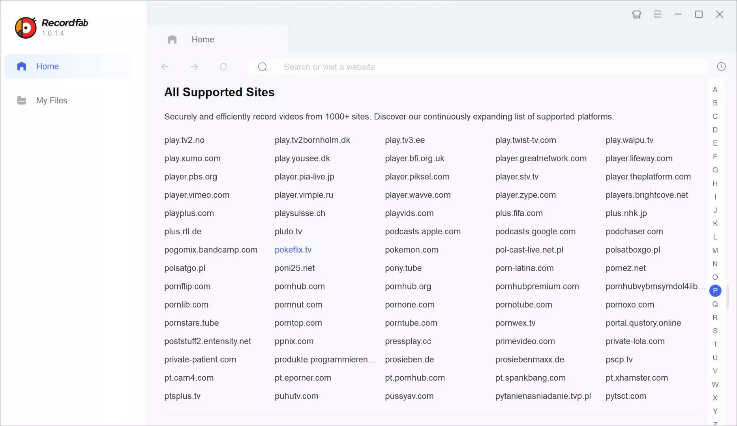The height and width of the screenshot is (426, 737).
Task: Open the podchaser.com link
Action: 634,232
